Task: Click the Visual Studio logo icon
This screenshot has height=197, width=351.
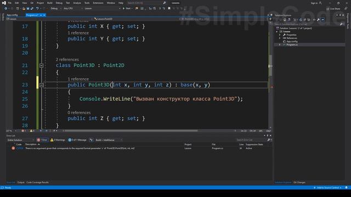Action: pyautogui.click(x=4, y=3)
